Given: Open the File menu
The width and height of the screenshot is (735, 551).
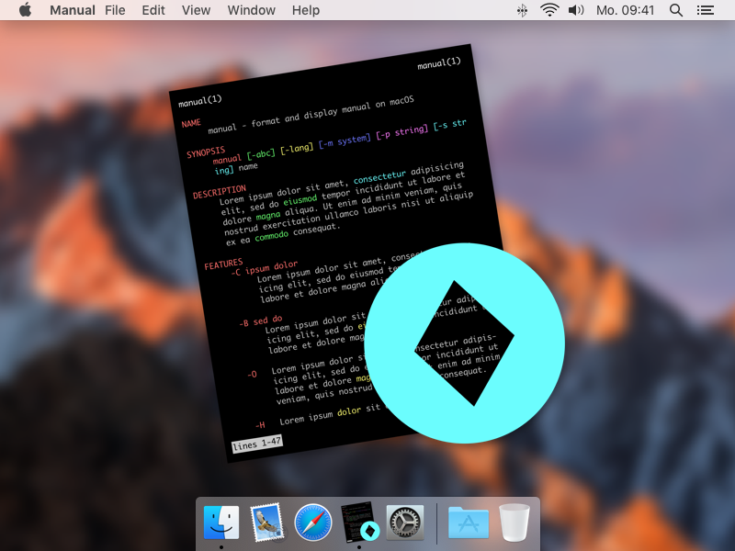Looking at the screenshot, I should (x=115, y=10).
